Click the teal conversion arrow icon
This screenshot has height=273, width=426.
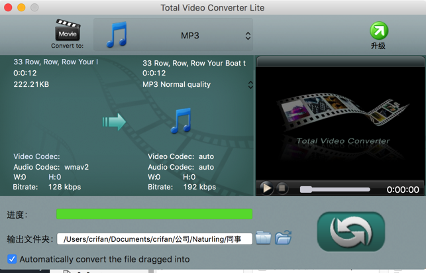[114, 122]
